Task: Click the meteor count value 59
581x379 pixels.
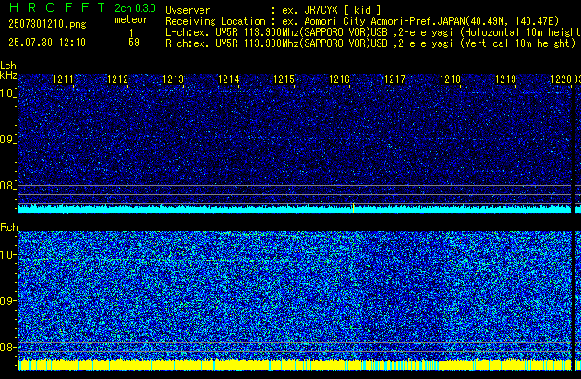Action: [134, 43]
